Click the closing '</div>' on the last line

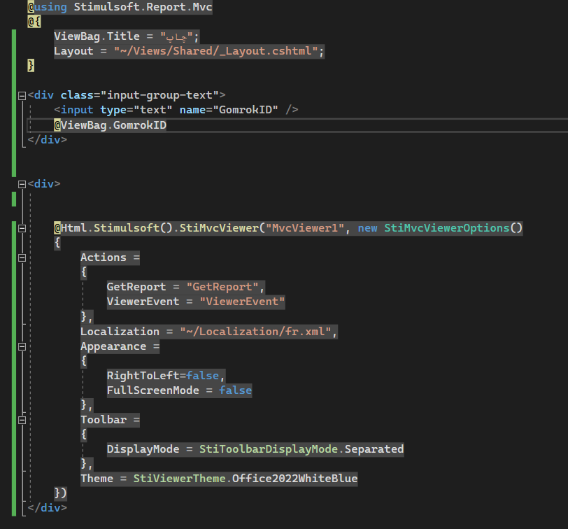point(48,508)
